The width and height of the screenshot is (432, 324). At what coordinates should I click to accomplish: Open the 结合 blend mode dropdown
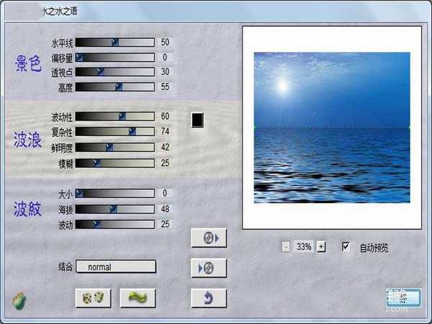(116, 266)
